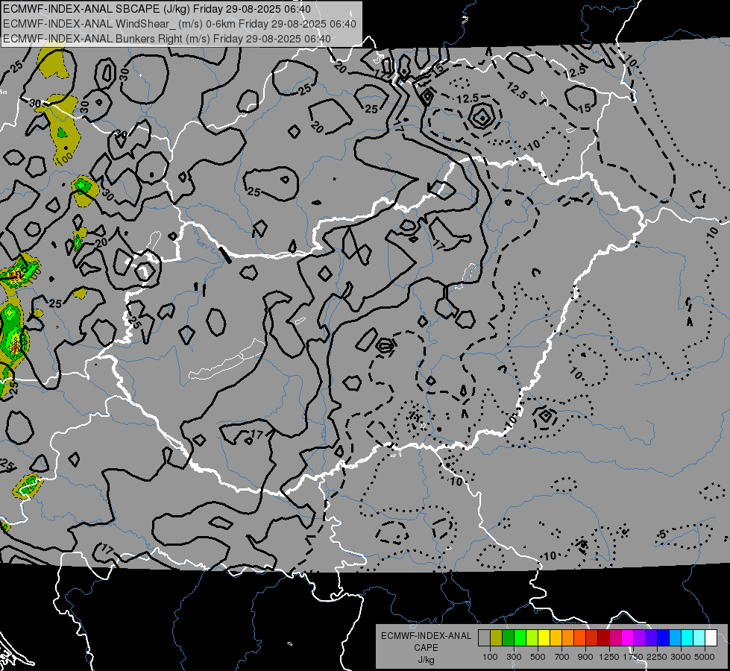730x671 pixels.
Task: Select the olive swatch in CAPE legend
Action: pyautogui.click(x=497, y=638)
